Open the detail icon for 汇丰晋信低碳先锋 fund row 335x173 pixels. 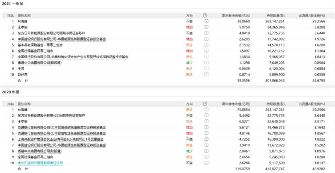pos(206,127)
